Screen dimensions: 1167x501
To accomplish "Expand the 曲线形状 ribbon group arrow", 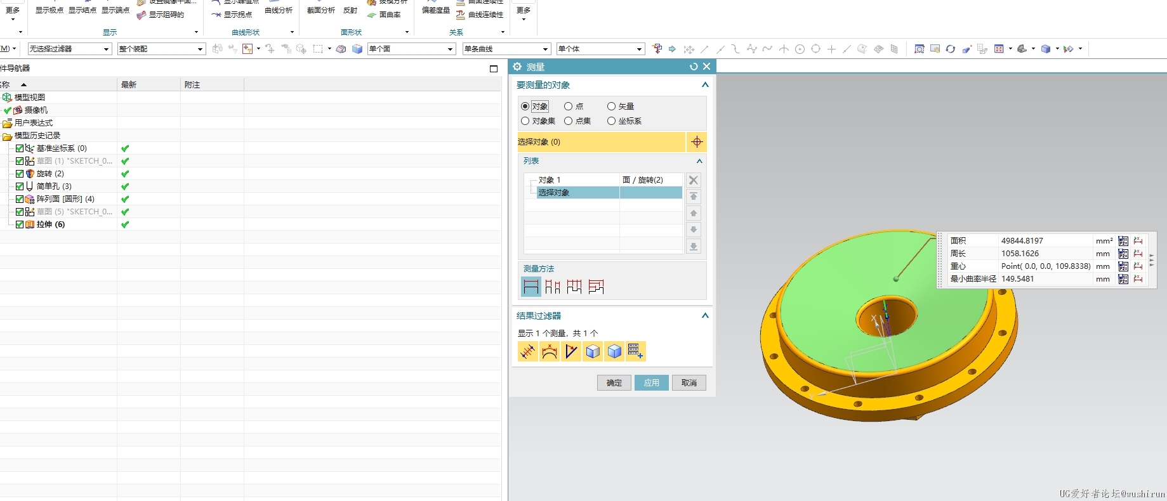I will point(292,32).
